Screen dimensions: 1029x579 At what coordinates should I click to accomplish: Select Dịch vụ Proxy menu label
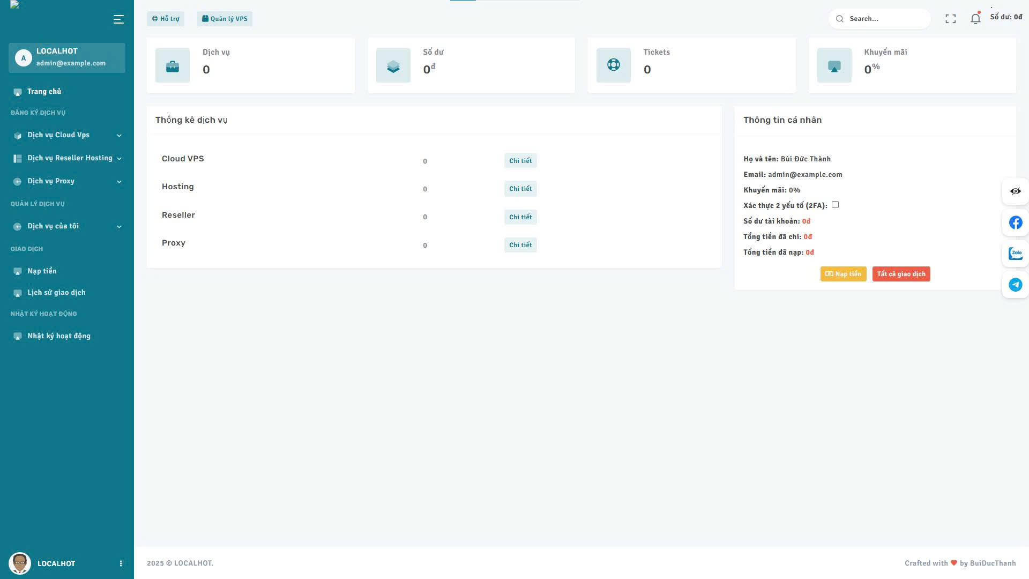(51, 181)
